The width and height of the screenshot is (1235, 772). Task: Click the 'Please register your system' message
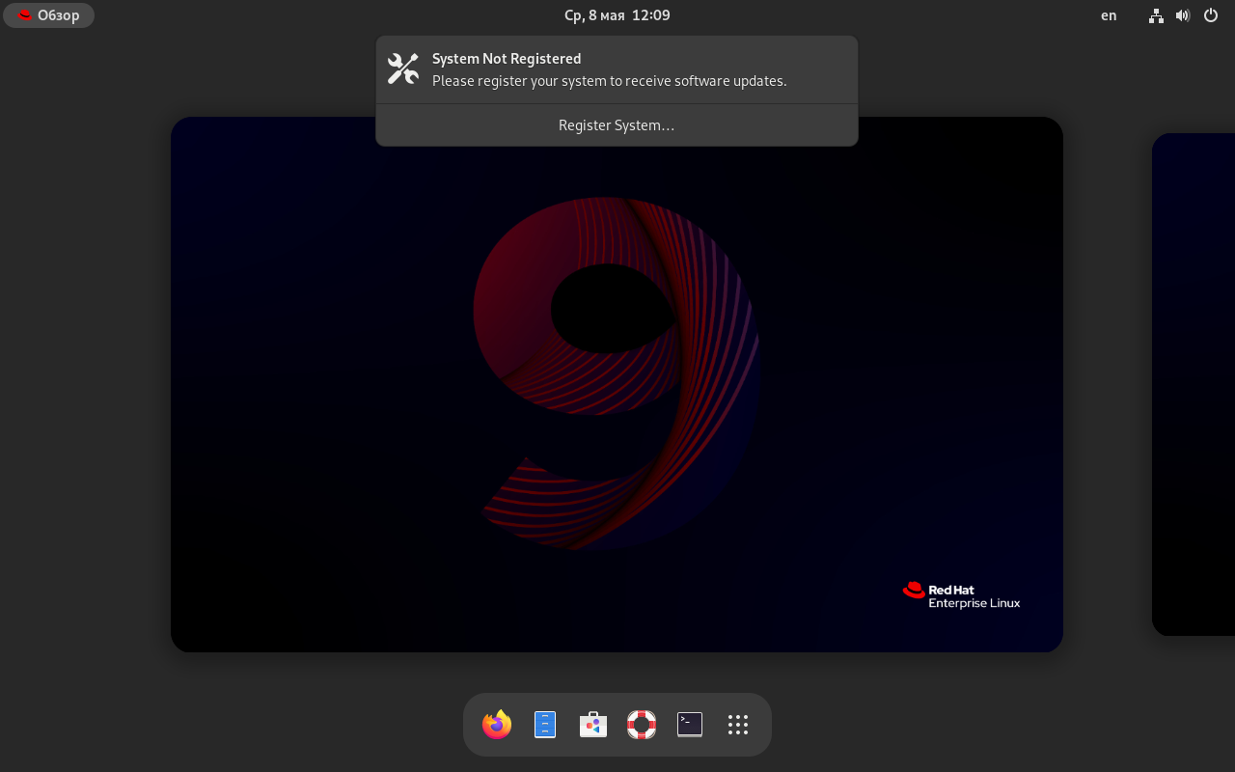[609, 81]
